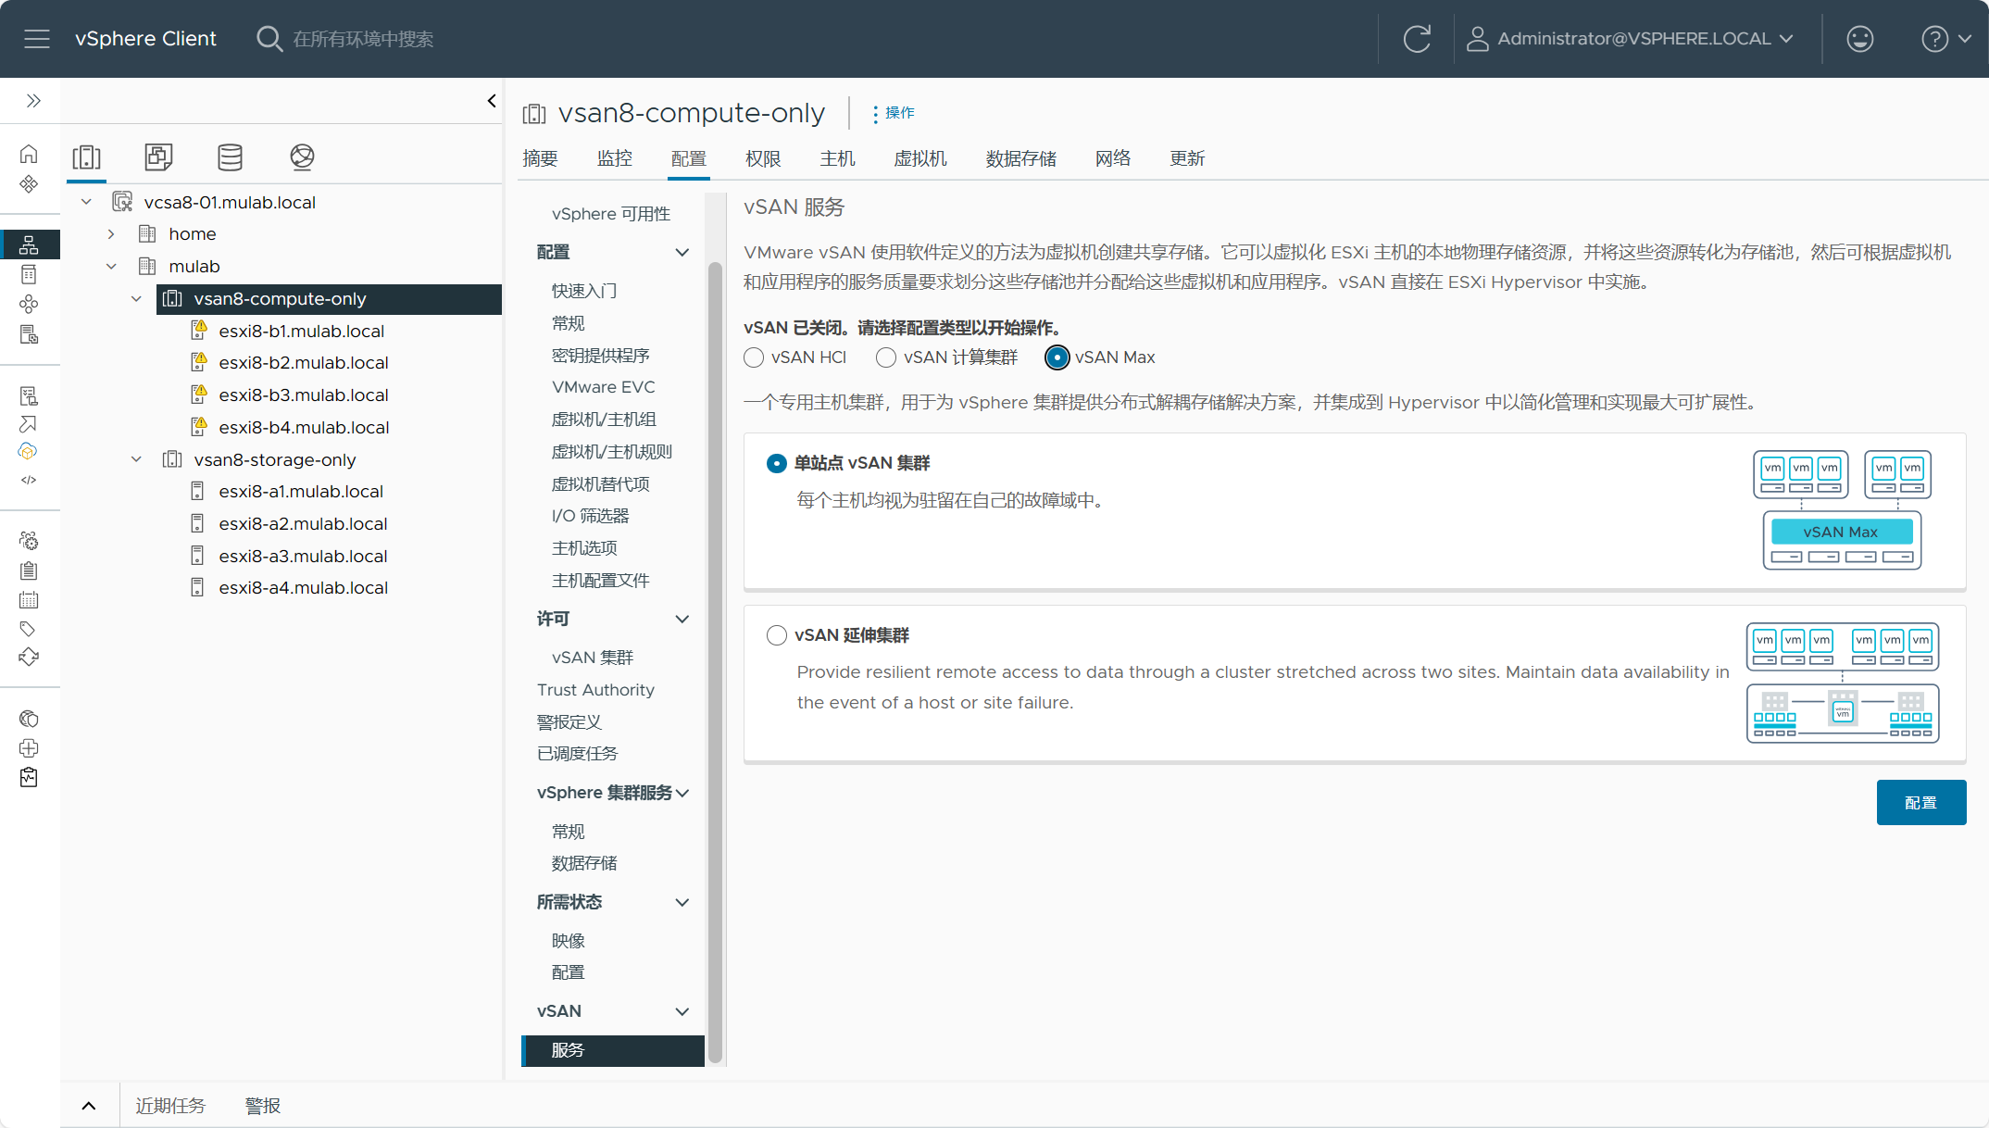1989x1128 pixels.
Task: Open the 操作 actions menu
Action: pos(894,113)
